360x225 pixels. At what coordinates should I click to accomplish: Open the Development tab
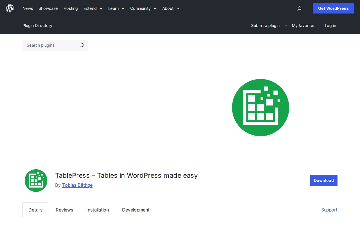coord(136,210)
